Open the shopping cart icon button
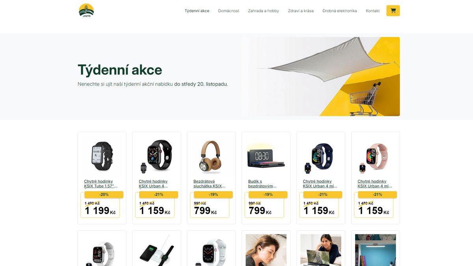This screenshot has width=473, height=266. pos(393,11)
